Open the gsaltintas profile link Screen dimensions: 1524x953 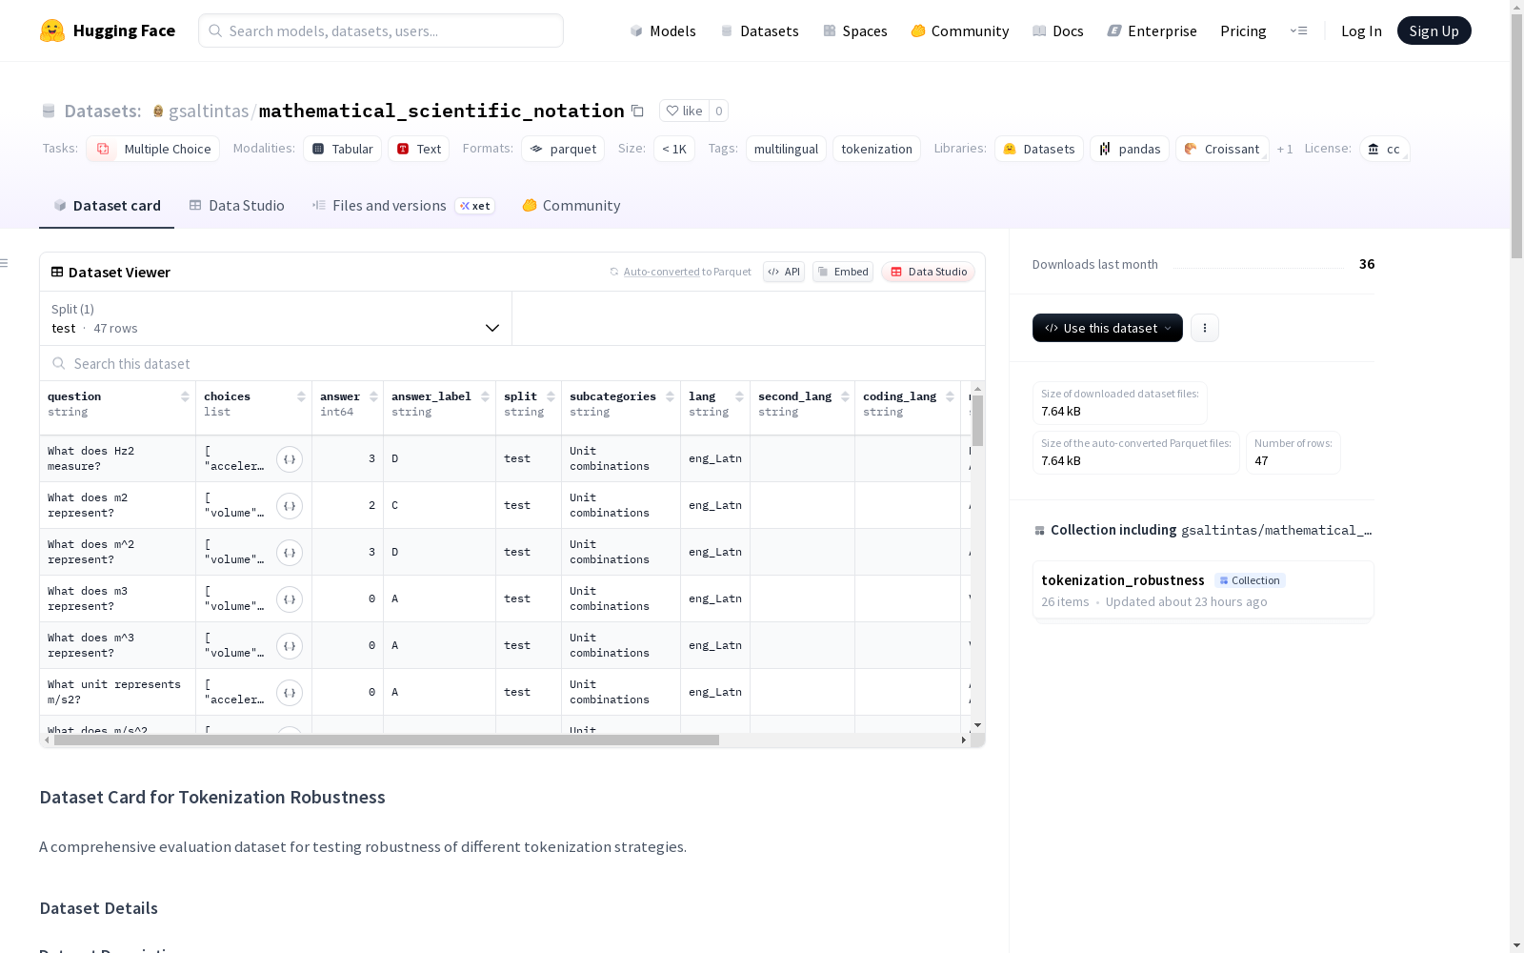click(209, 112)
